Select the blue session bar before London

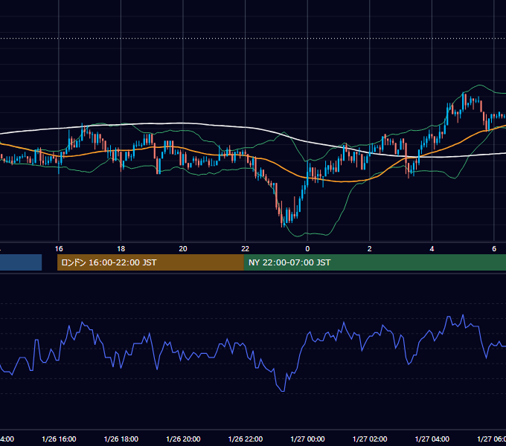coord(21,262)
